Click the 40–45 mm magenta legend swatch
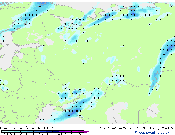The height and width of the screenshot is (135, 175). [x=75, y=131]
